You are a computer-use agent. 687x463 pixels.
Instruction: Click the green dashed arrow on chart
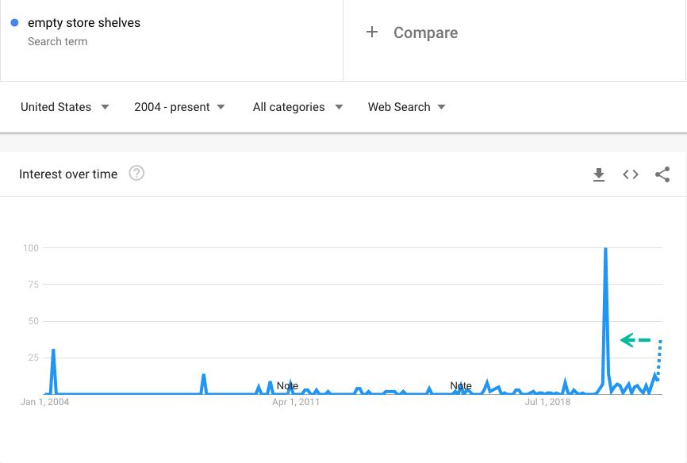pyautogui.click(x=635, y=340)
